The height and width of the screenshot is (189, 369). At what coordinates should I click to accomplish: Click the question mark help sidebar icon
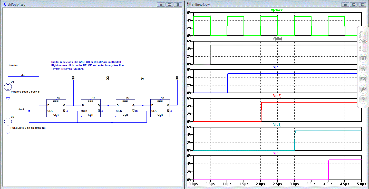point(363,99)
